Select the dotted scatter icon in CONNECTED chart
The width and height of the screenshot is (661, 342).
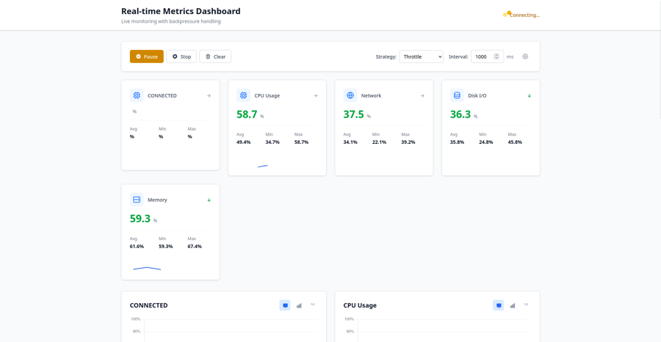coord(312,305)
